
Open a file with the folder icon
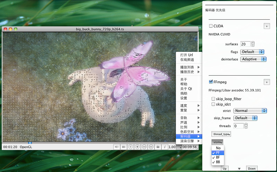[158, 147]
